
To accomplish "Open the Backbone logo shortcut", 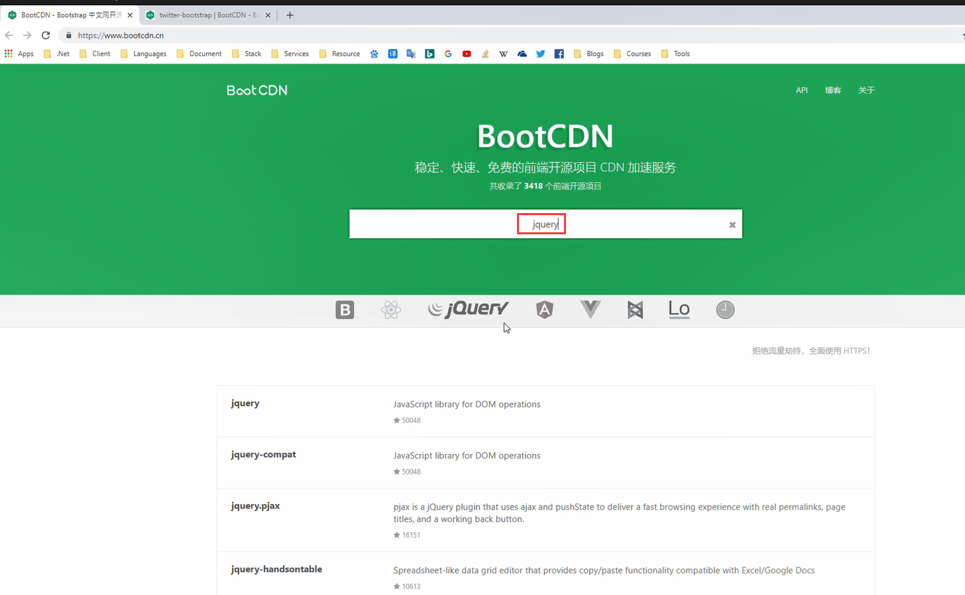I will 635,310.
